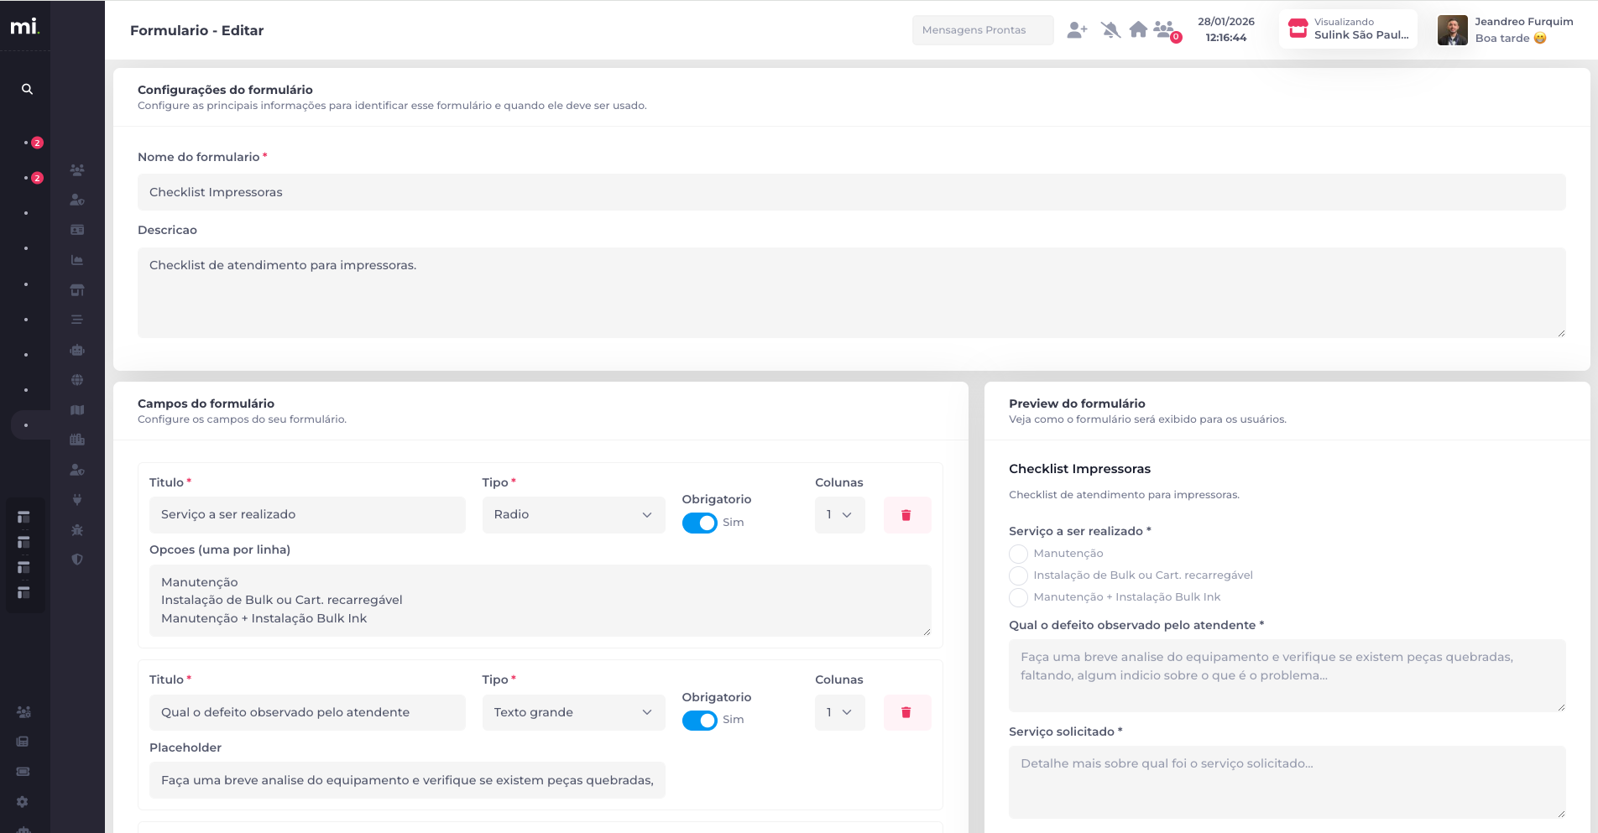Expand Colunas dropdown for first field

(839, 515)
